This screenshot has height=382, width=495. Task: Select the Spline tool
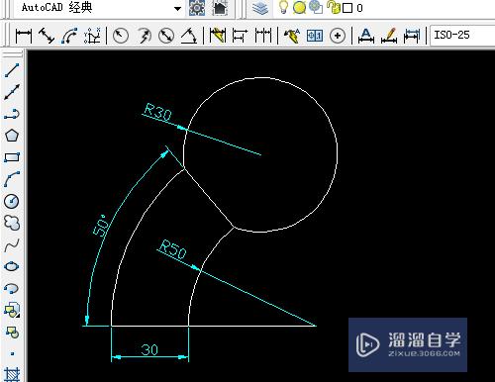[x=12, y=244]
